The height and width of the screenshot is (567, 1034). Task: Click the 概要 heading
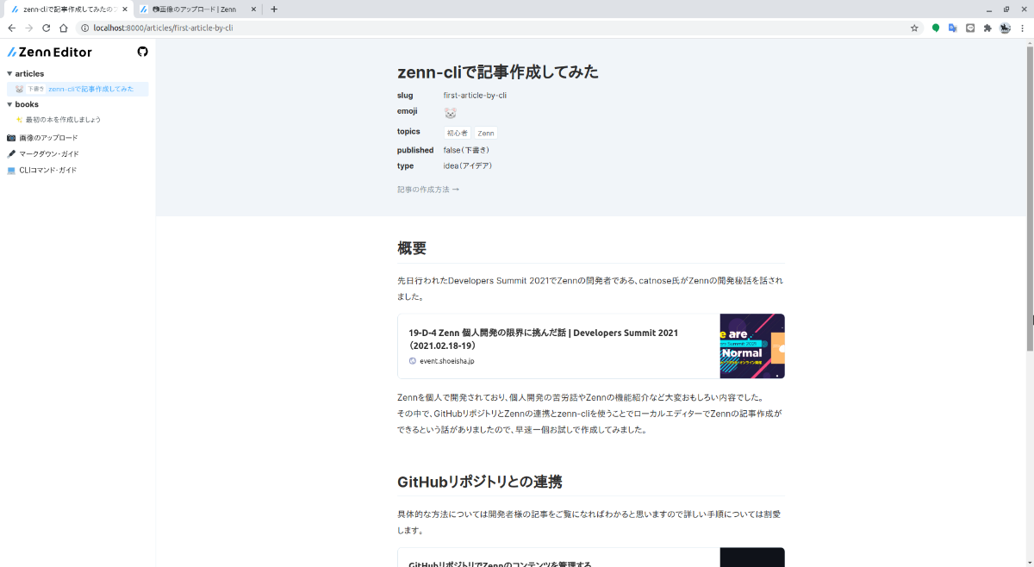[412, 248]
